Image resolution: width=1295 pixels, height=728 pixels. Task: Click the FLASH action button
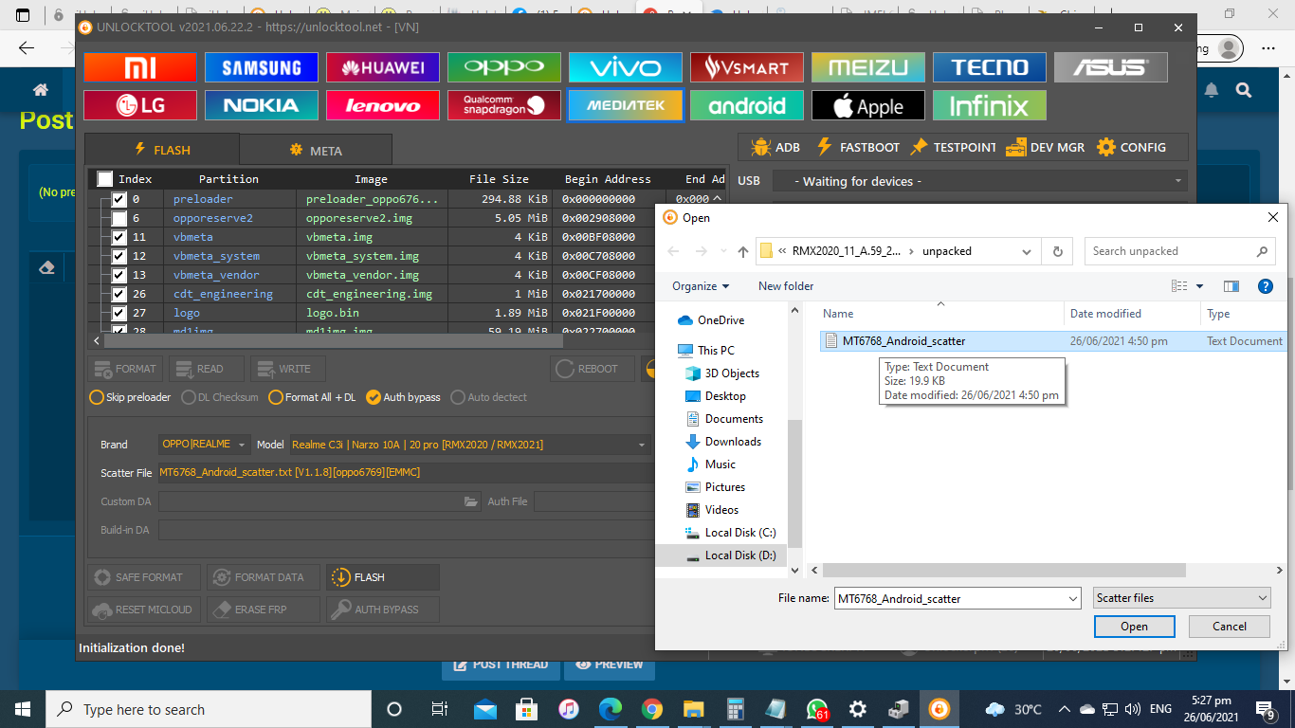[383, 577]
